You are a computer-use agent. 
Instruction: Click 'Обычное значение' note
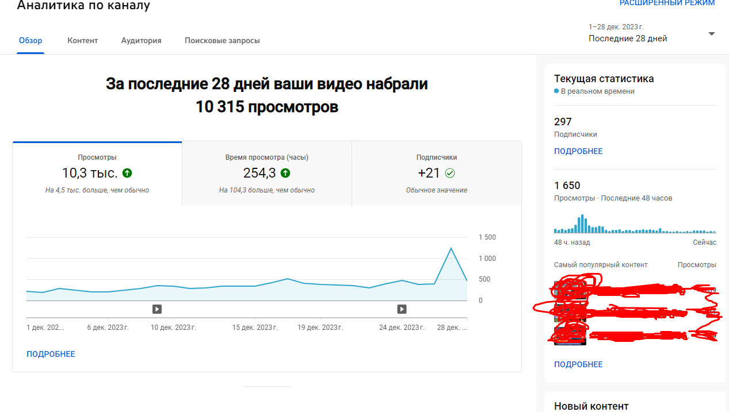tap(437, 190)
